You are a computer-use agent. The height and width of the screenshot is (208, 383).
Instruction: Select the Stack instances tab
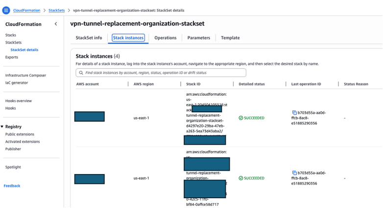pyautogui.click(x=128, y=38)
